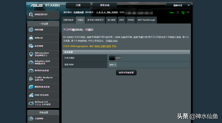The width and height of the screenshot is (222, 123).
Task: Open the Simplified Chinese language dropdown
Action: pos(179,5)
